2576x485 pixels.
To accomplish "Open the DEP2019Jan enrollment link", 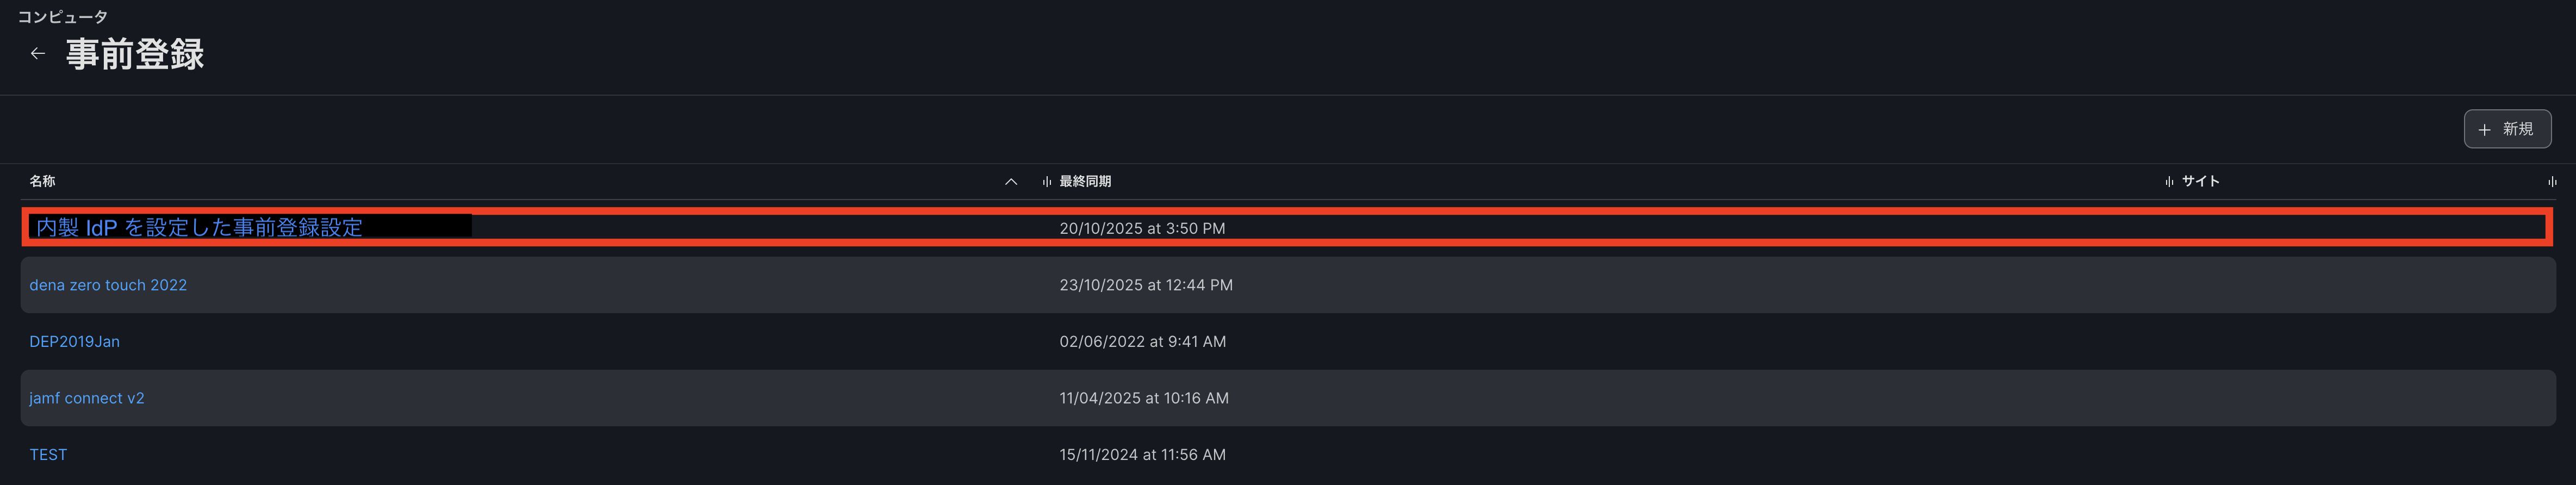I will click(x=74, y=342).
